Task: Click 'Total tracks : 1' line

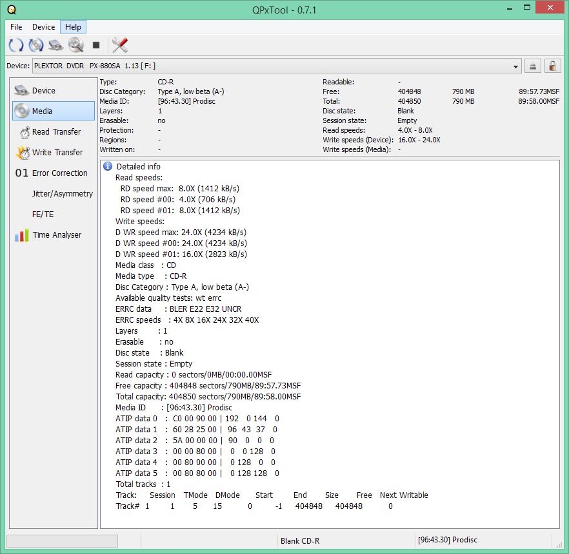Action: (x=143, y=484)
